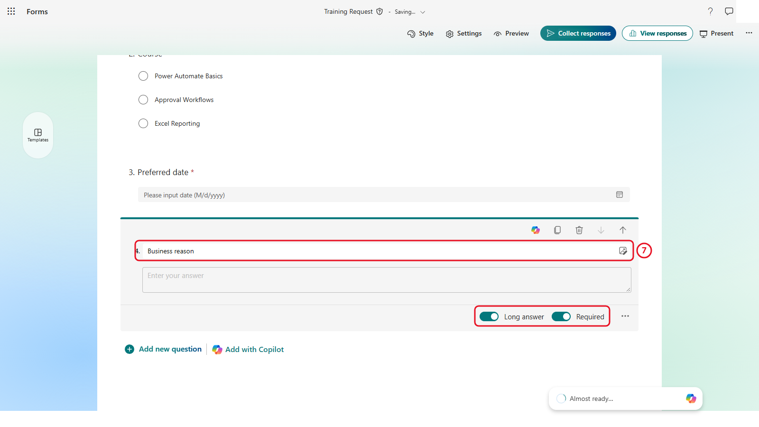Viewport: 759px width, 427px height.
Task: Open the feedback chat bubble icon
Action: point(729,11)
